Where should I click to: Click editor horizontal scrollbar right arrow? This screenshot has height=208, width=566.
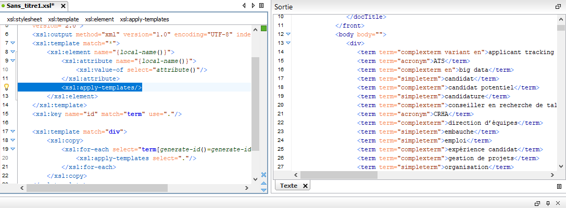tap(246, 188)
